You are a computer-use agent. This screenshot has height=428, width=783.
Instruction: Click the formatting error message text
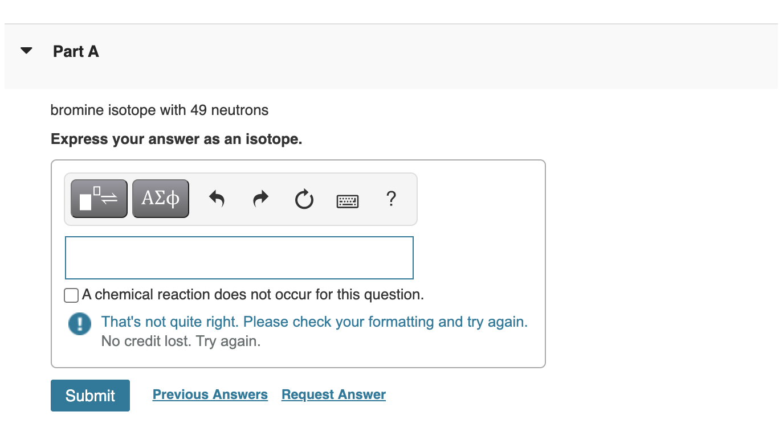[x=314, y=322]
